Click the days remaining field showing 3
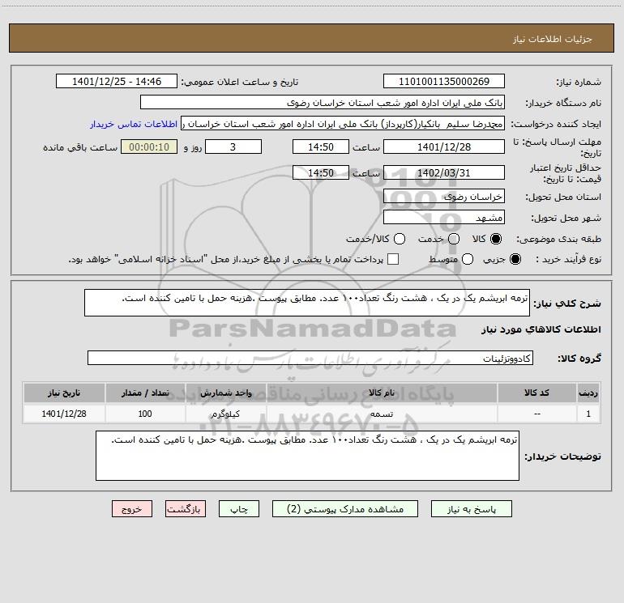 click(x=233, y=147)
